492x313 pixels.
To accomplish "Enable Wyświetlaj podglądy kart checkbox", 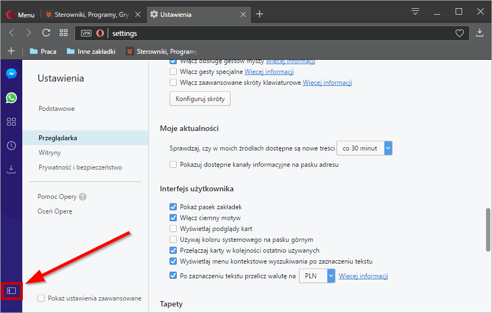I will [173, 228].
